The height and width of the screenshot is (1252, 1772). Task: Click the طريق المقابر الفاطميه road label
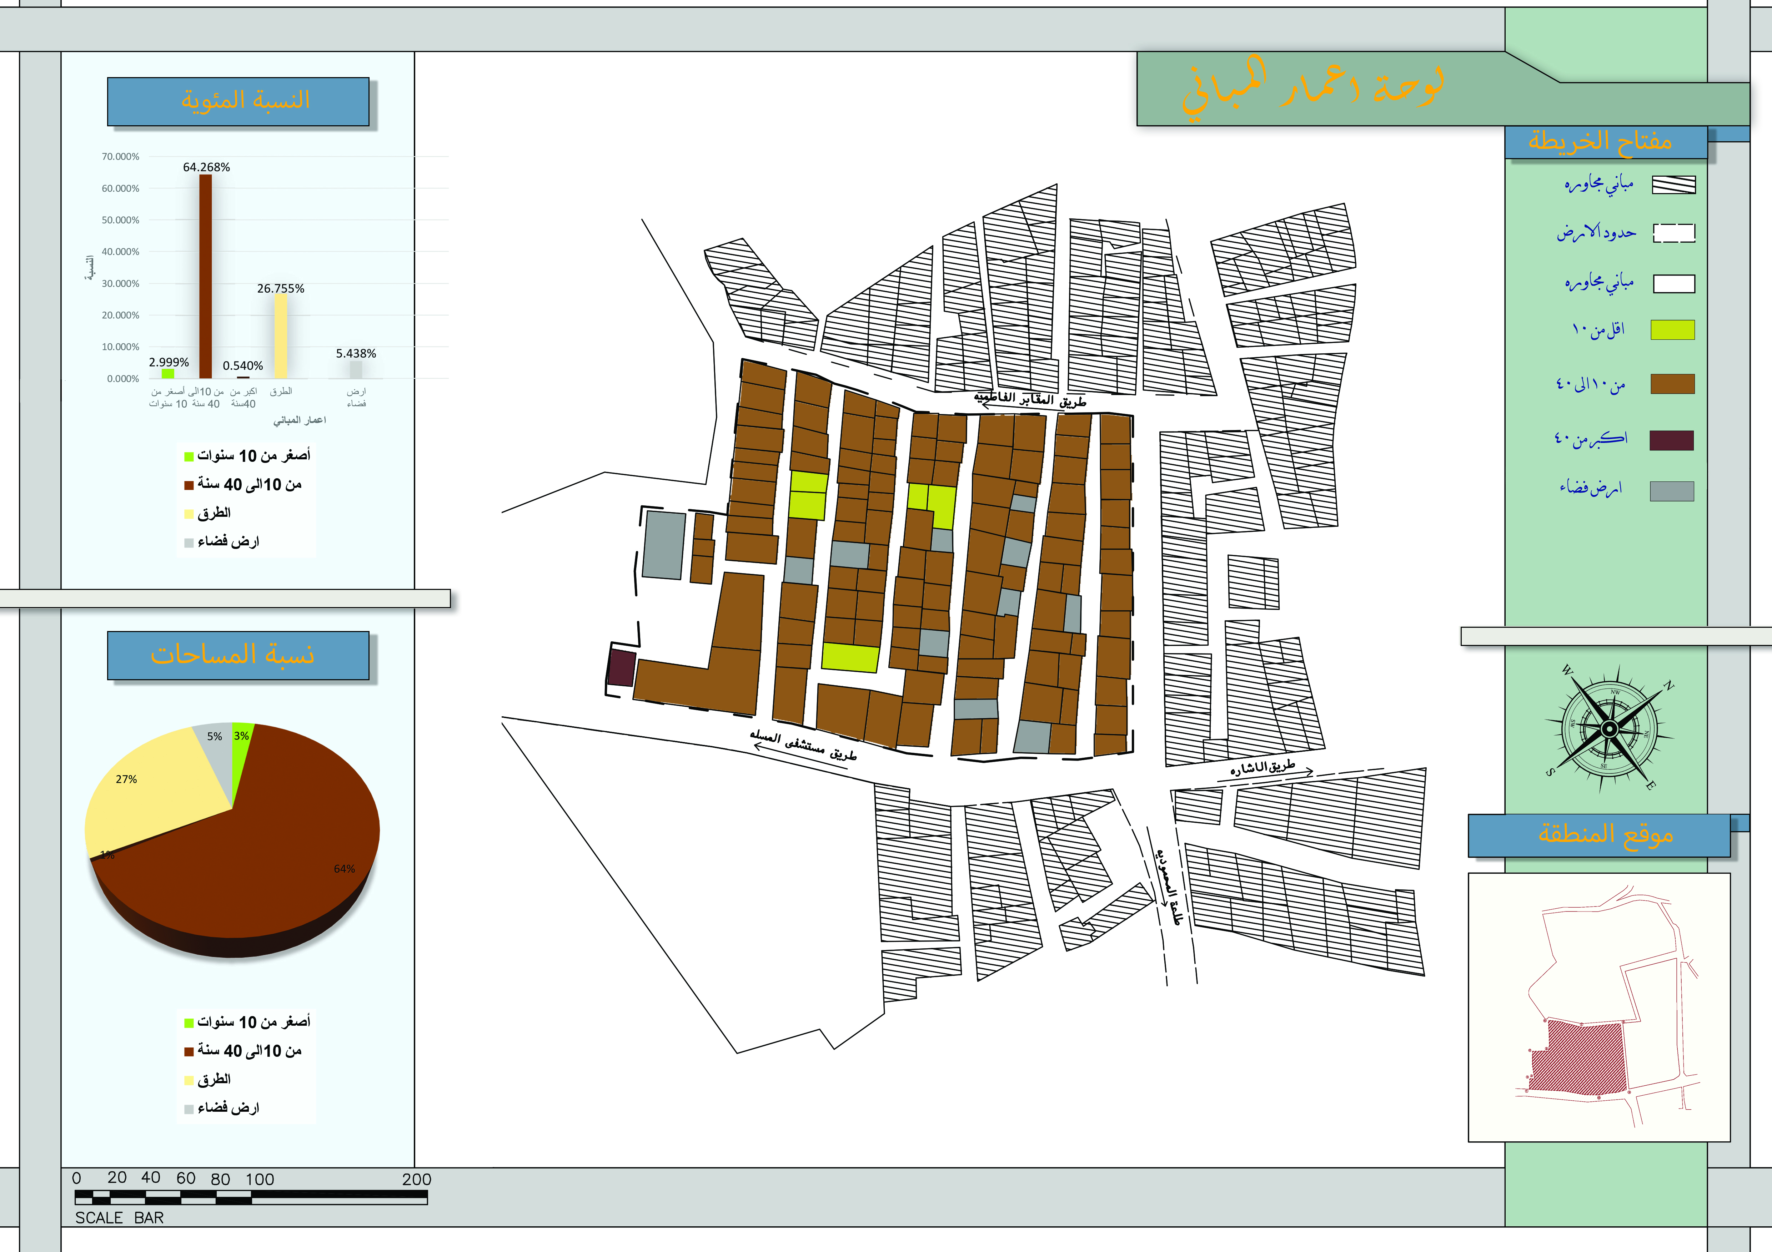coord(1030,400)
